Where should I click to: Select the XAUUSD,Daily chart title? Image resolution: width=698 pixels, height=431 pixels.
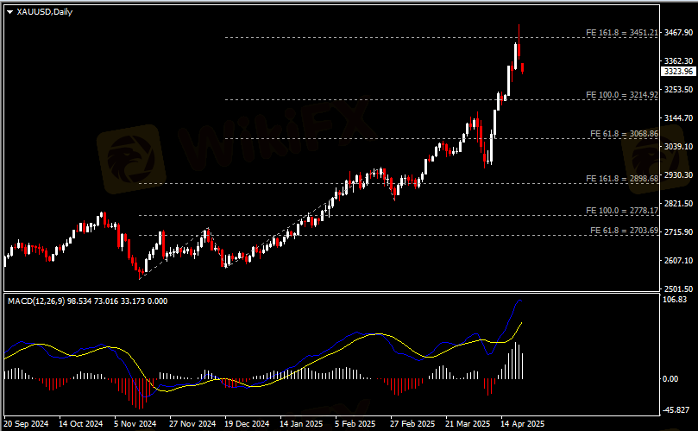[x=45, y=12]
